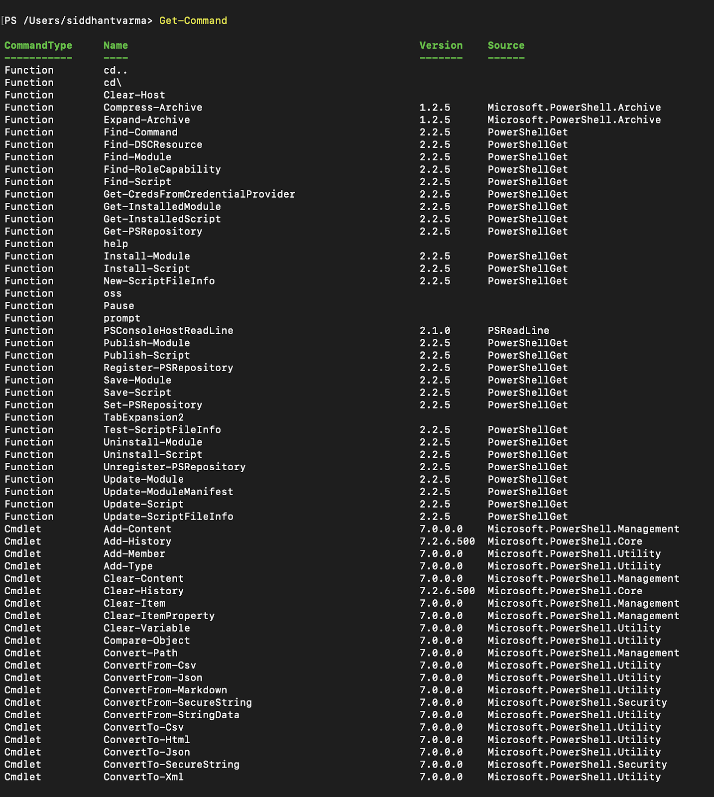Click the Add-Type cmdlet name

click(128, 566)
